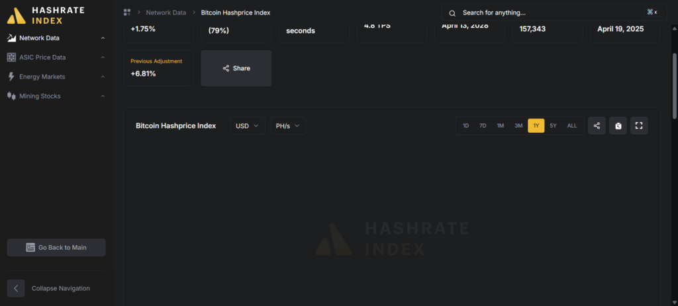This screenshot has height=306, width=678.
Task: Click the chart download data icon button
Action: pos(618,126)
